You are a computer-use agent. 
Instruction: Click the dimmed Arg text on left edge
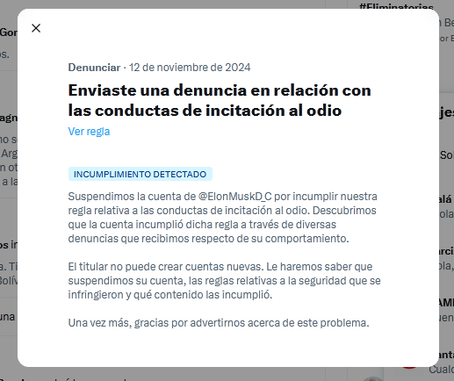(10, 154)
